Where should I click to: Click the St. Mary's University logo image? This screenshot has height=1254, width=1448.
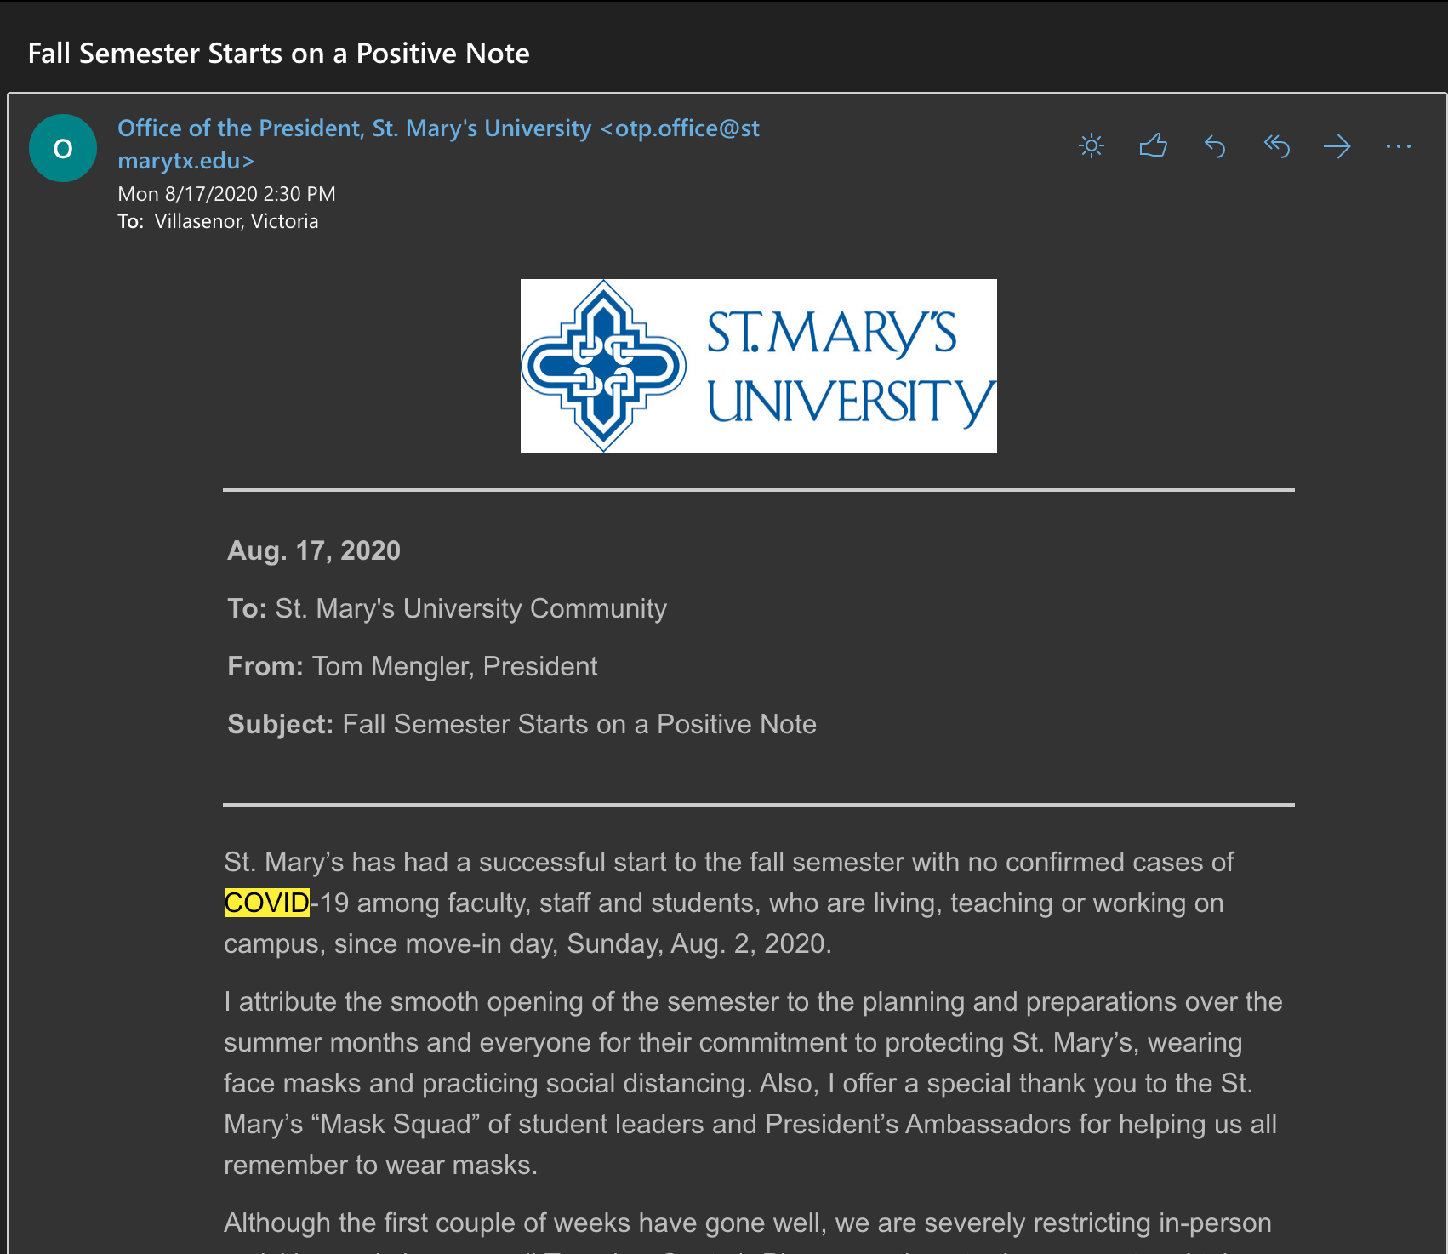click(x=758, y=366)
